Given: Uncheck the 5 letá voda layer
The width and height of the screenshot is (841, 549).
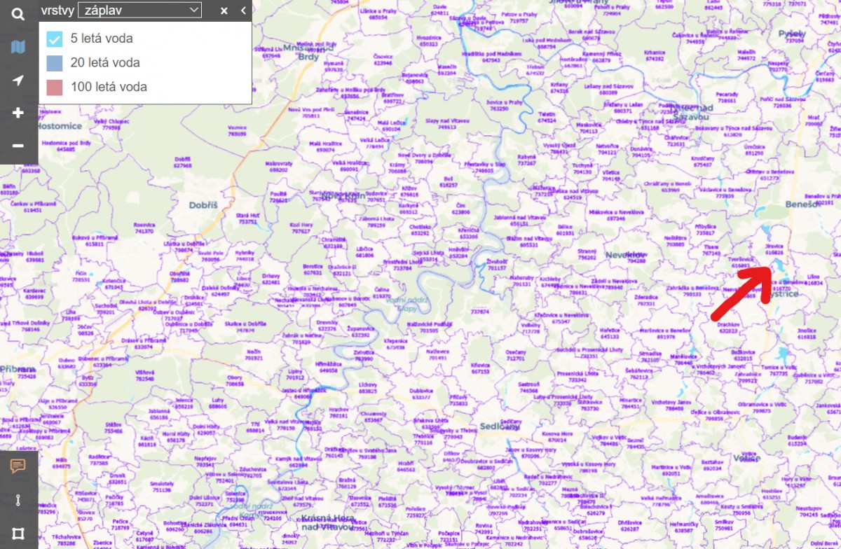Looking at the screenshot, I should pos(55,39).
